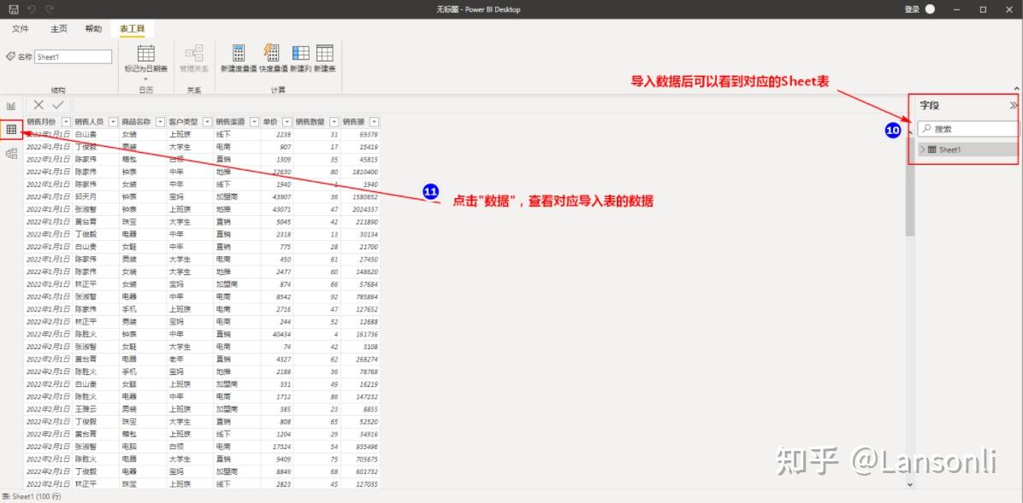1023x503 pixels.
Task: Open the 销售渠道 column filter dropdown
Action: (x=254, y=122)
